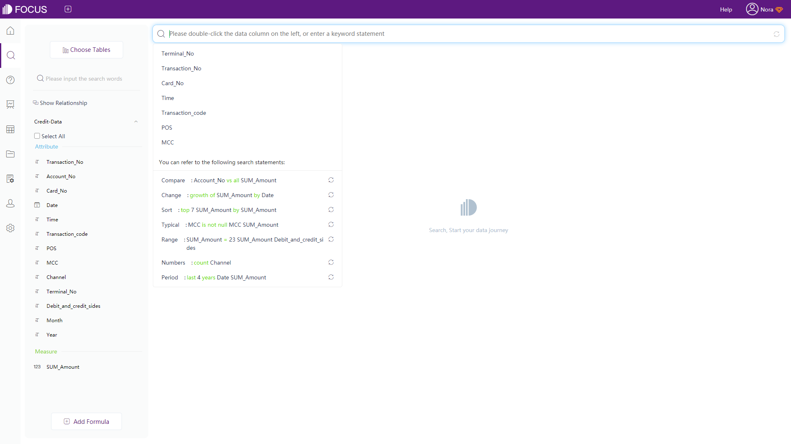Select Transaction_No in the left column list
Image resolution: width=791 pixels, height=444 pixels.
pos(65,162)
